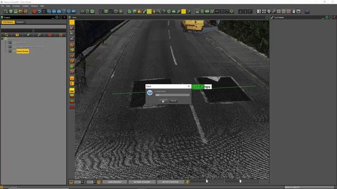337x189 pixels.
Task: Click the red circle icon in Project panel toolbar
Action: pos(50,35)
